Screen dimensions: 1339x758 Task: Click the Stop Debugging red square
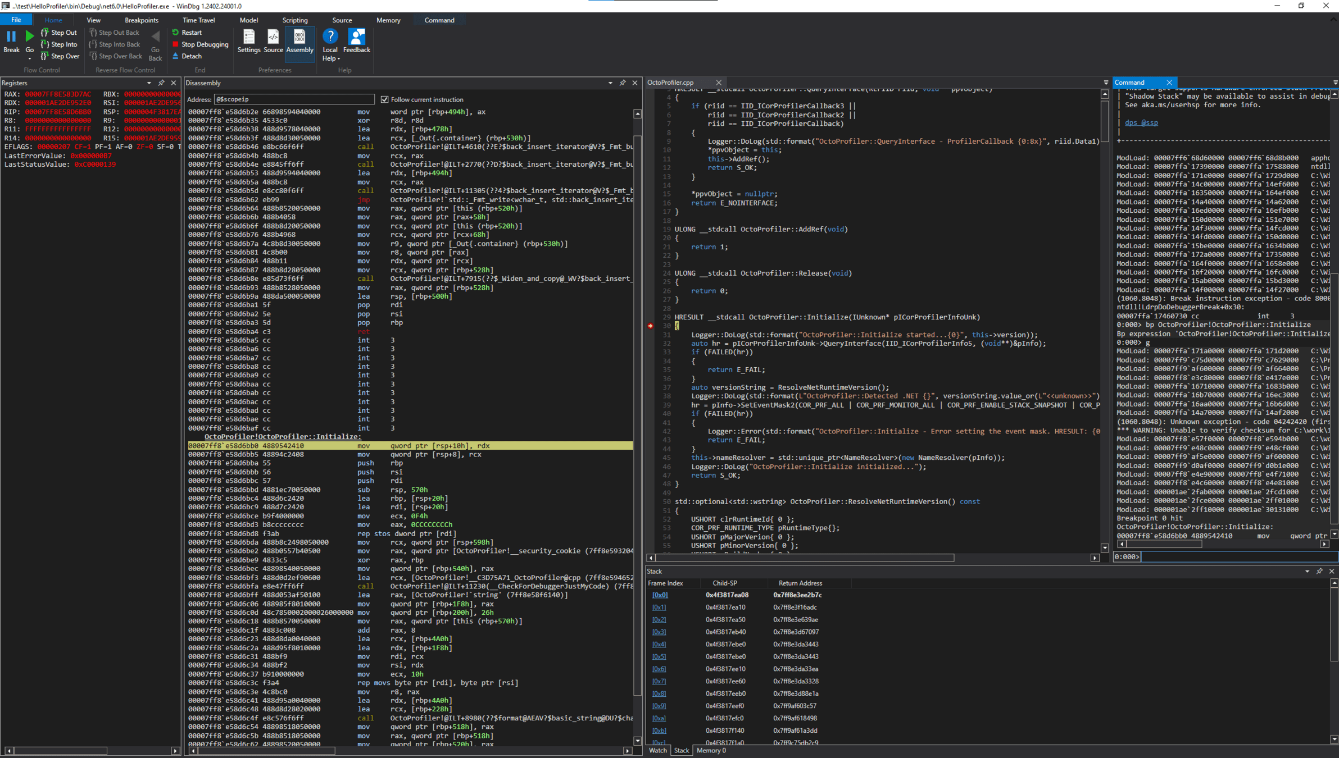(x=175, y=44)
